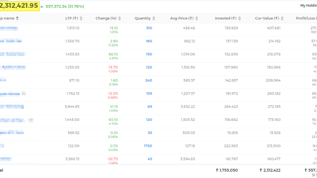
Task: Click current value 280,182
Action: 274,93
